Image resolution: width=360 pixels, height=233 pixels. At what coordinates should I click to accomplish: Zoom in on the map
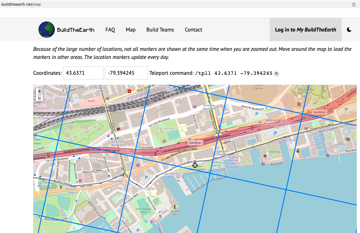click(39, 91)
